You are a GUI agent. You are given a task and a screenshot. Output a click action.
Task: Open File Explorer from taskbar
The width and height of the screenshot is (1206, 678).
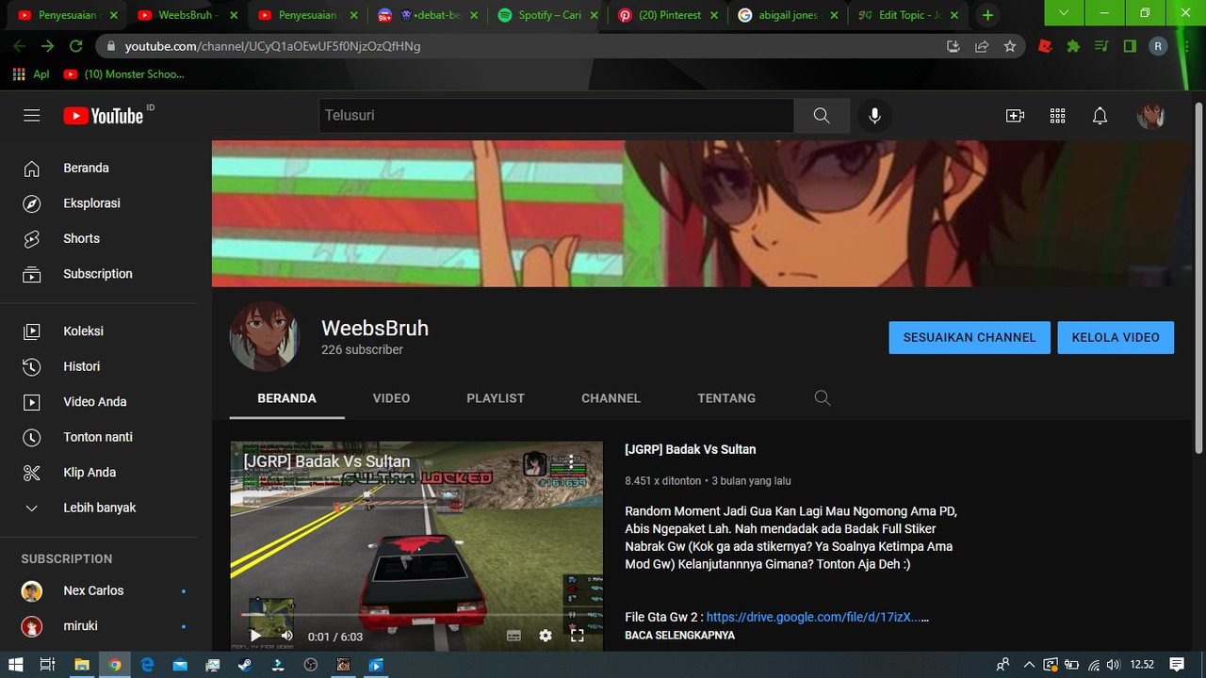click(x=81, y=665)
